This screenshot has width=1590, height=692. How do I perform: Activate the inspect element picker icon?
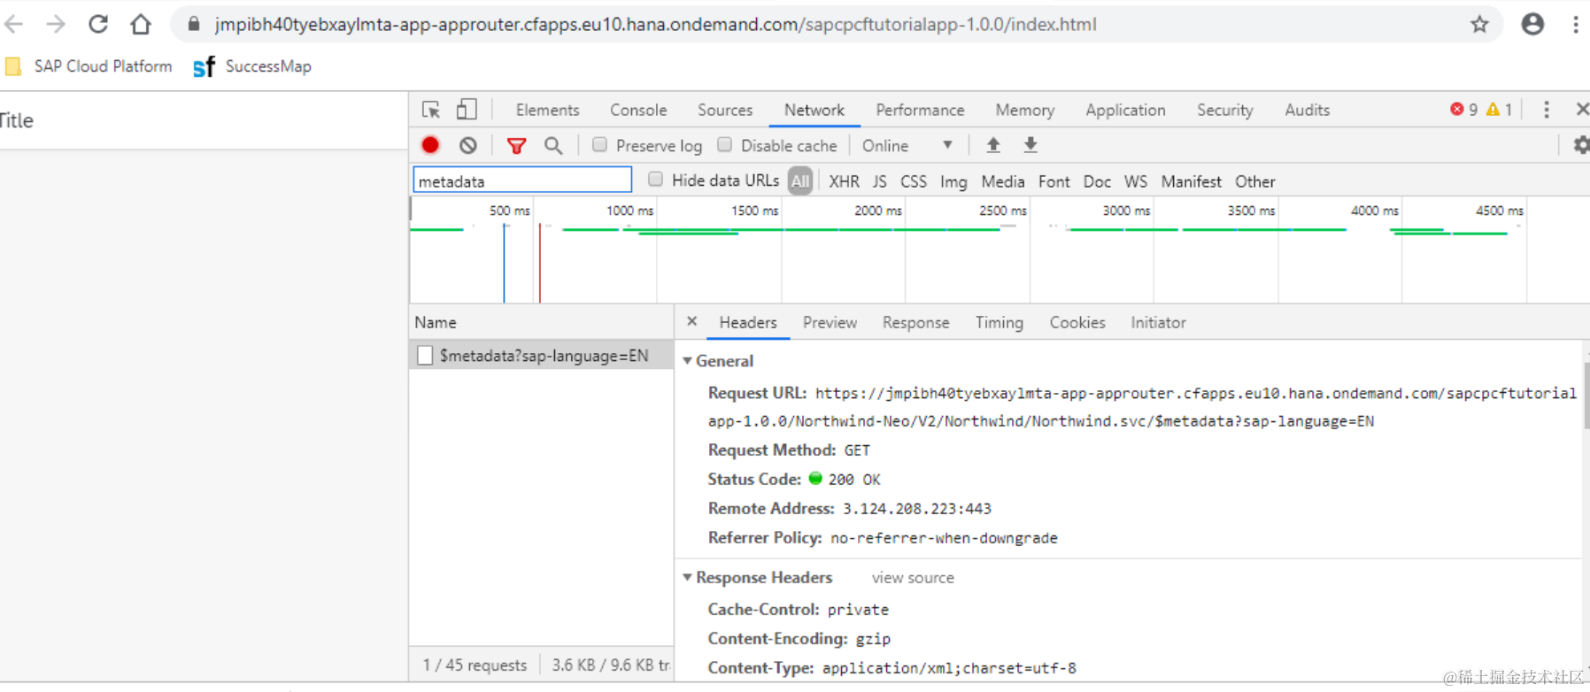point(431,110)
